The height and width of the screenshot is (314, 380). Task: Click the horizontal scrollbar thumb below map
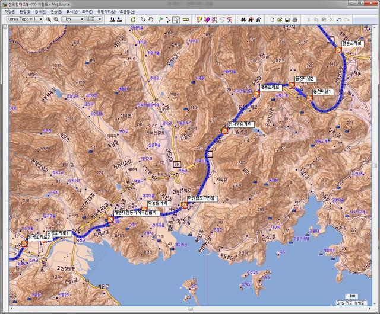(191, 309)
